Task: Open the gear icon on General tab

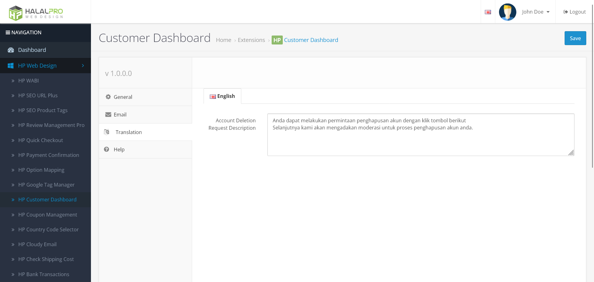Action: tap(108, 97)
